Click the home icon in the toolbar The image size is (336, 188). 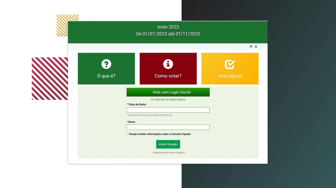tap(251, 46)
